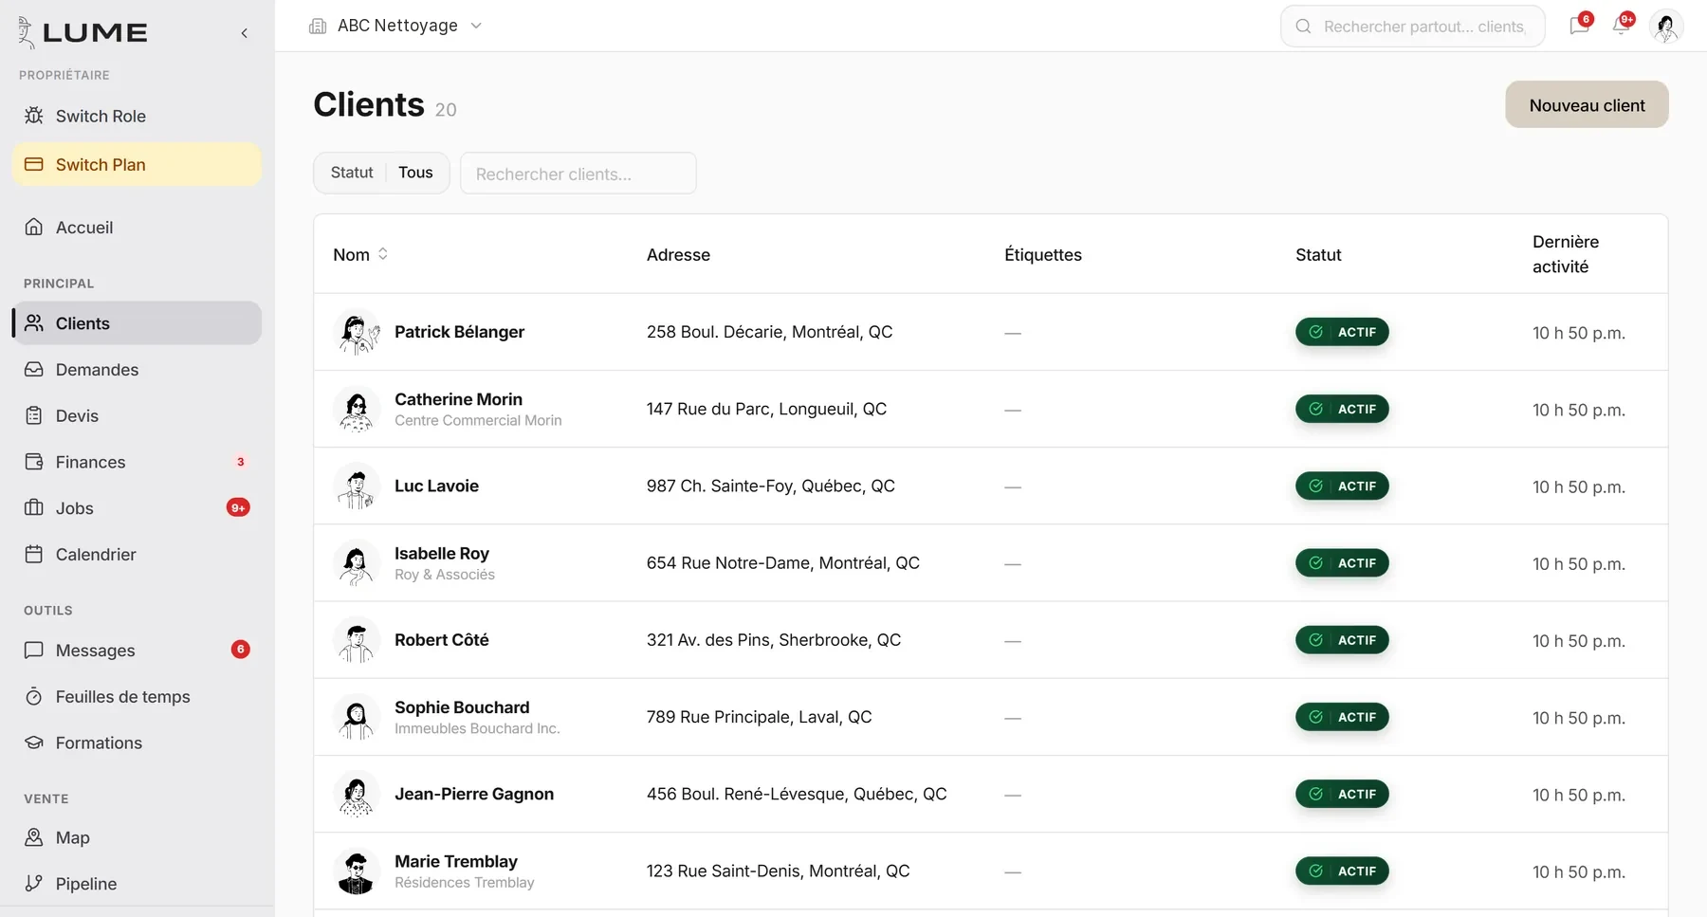1707x917 pixels.
Task: Click the Adresse column header
Action: click(678, 254)
